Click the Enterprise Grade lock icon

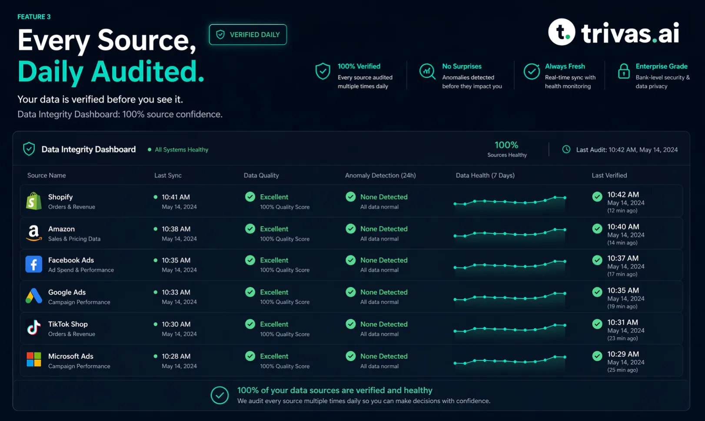[x=624, y=71]
